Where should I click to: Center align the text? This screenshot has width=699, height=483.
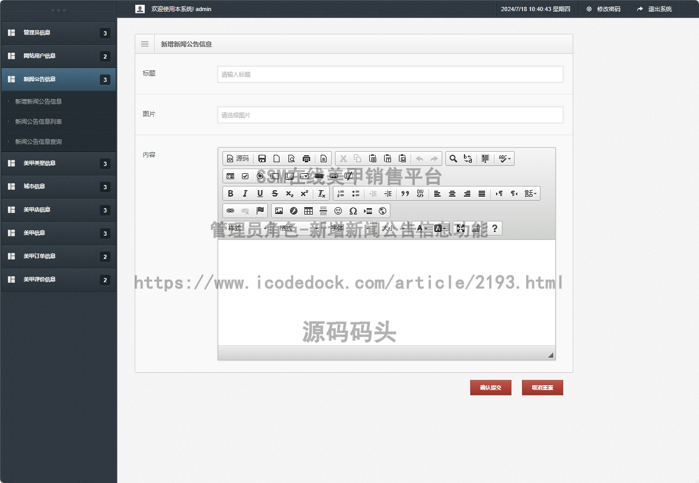coord(452,193)
